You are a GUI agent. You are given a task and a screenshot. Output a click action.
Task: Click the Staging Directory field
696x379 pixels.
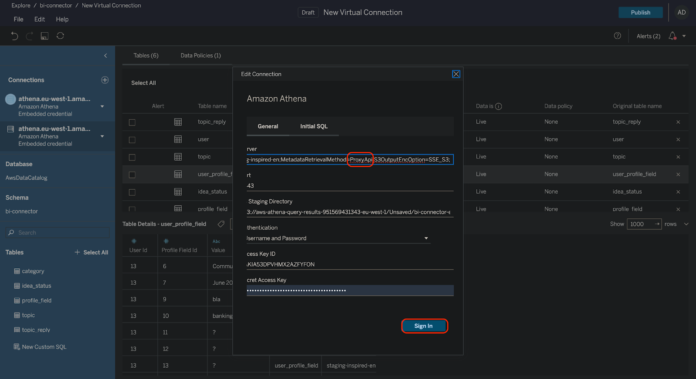(350, 212)
